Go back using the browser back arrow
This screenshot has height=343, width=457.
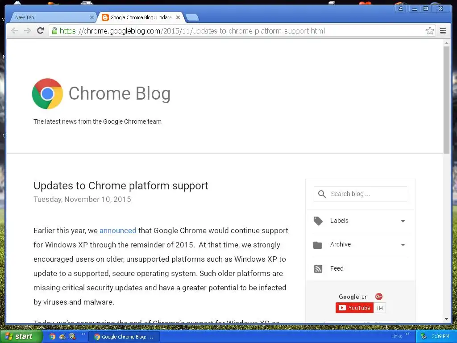pos(14,31)
